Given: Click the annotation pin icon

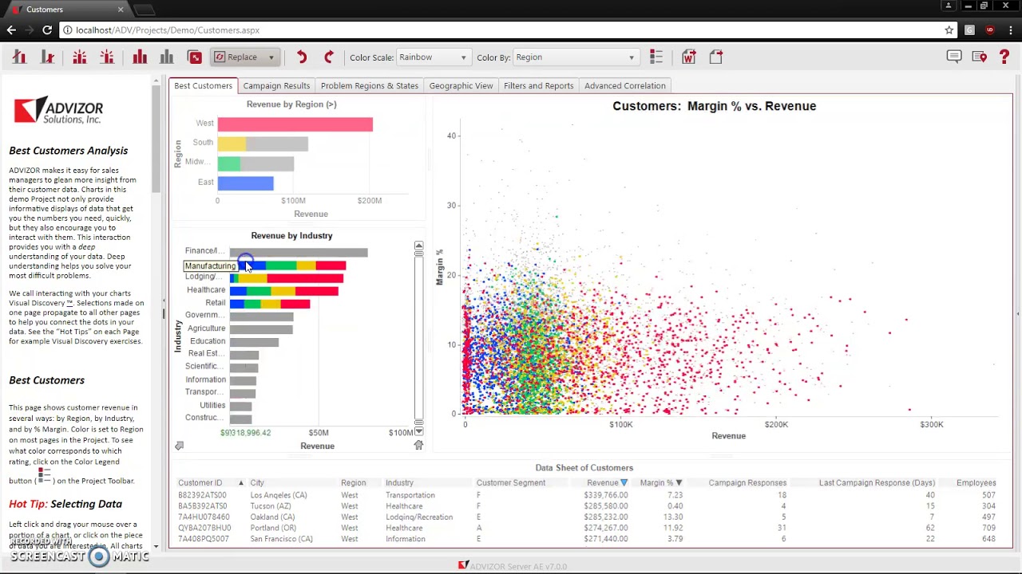Looking at the screenshot, I should (980, 57).
